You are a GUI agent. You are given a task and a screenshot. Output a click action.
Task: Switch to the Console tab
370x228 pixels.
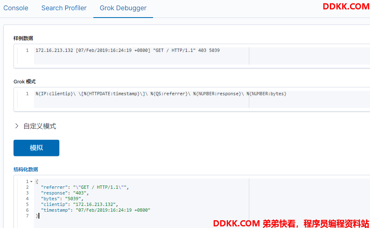tap(16, 8)
